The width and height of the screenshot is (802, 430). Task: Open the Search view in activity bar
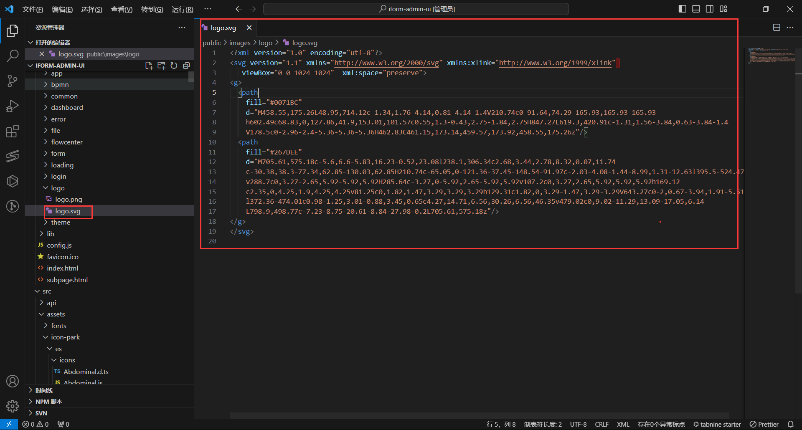click(x=13, y=56)
